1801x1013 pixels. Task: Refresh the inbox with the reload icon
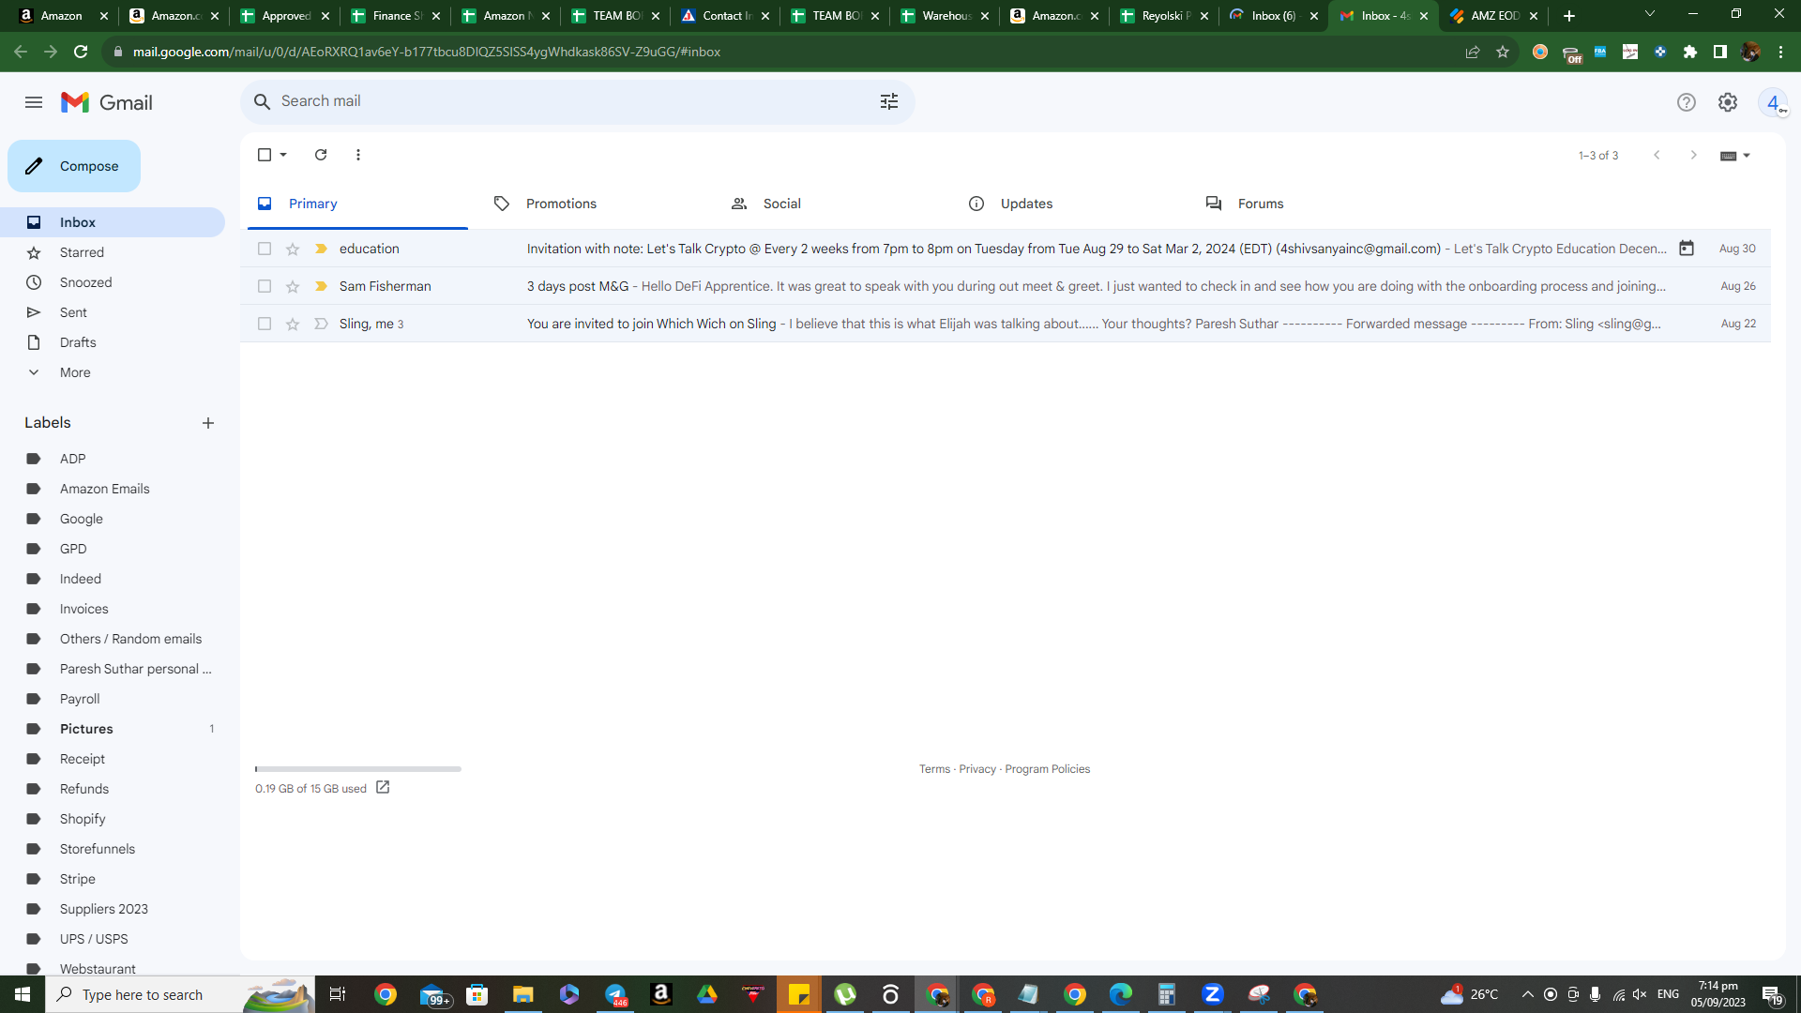point(321,155)
